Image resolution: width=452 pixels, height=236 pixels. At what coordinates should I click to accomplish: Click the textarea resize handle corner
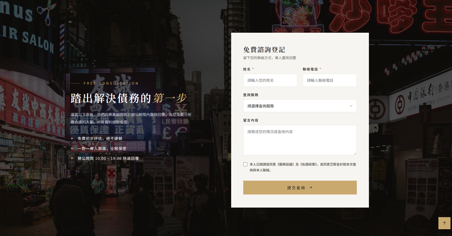pyautogui.click(x=355, y=153)
